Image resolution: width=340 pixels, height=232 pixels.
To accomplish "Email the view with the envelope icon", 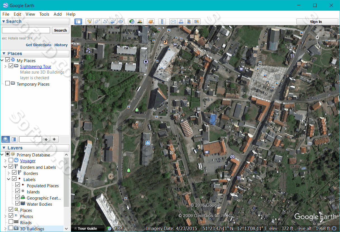I will coord(173,22).
